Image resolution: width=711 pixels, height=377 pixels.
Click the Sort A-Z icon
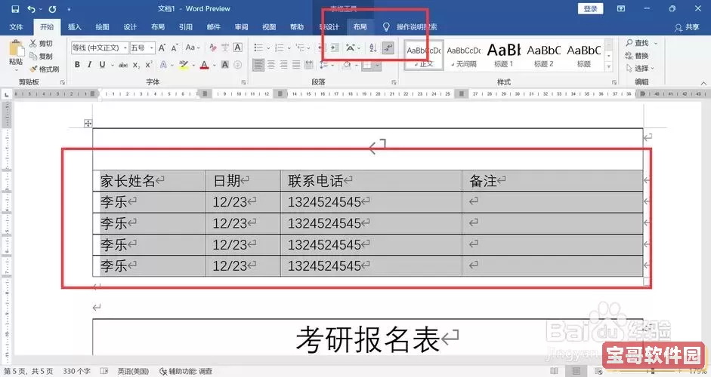(373, 48)
